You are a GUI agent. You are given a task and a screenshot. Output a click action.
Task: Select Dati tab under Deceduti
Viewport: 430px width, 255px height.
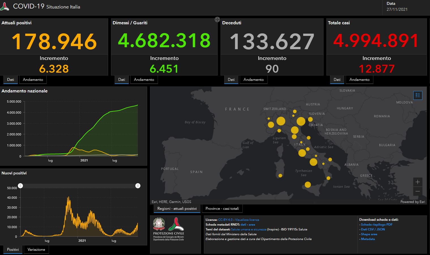[x=231, y=80]
